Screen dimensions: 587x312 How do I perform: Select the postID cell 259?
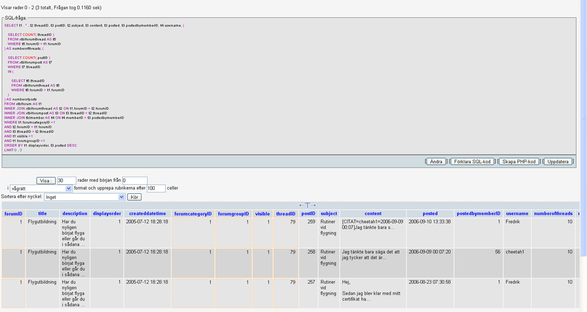coord(308,233)
